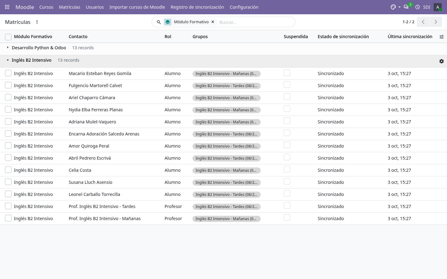
Task: Open the Matrículas top menu item
Action: [x=70, y=7]
